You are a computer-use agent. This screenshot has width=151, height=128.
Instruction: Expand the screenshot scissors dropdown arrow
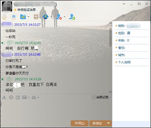coord(38,98)
